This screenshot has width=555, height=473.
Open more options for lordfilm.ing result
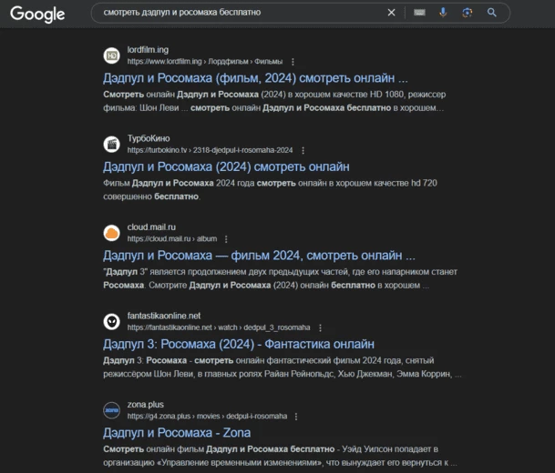click(293, 62)
